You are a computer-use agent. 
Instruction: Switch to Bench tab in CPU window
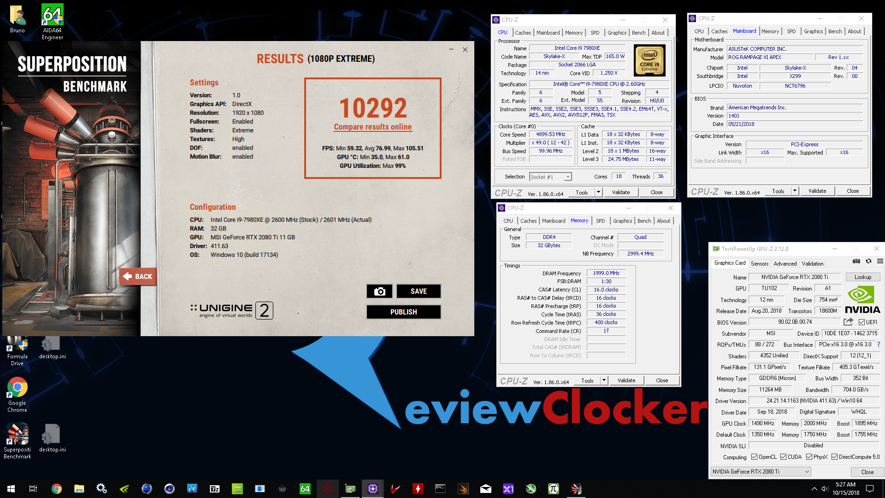click(x=638, y=33)
